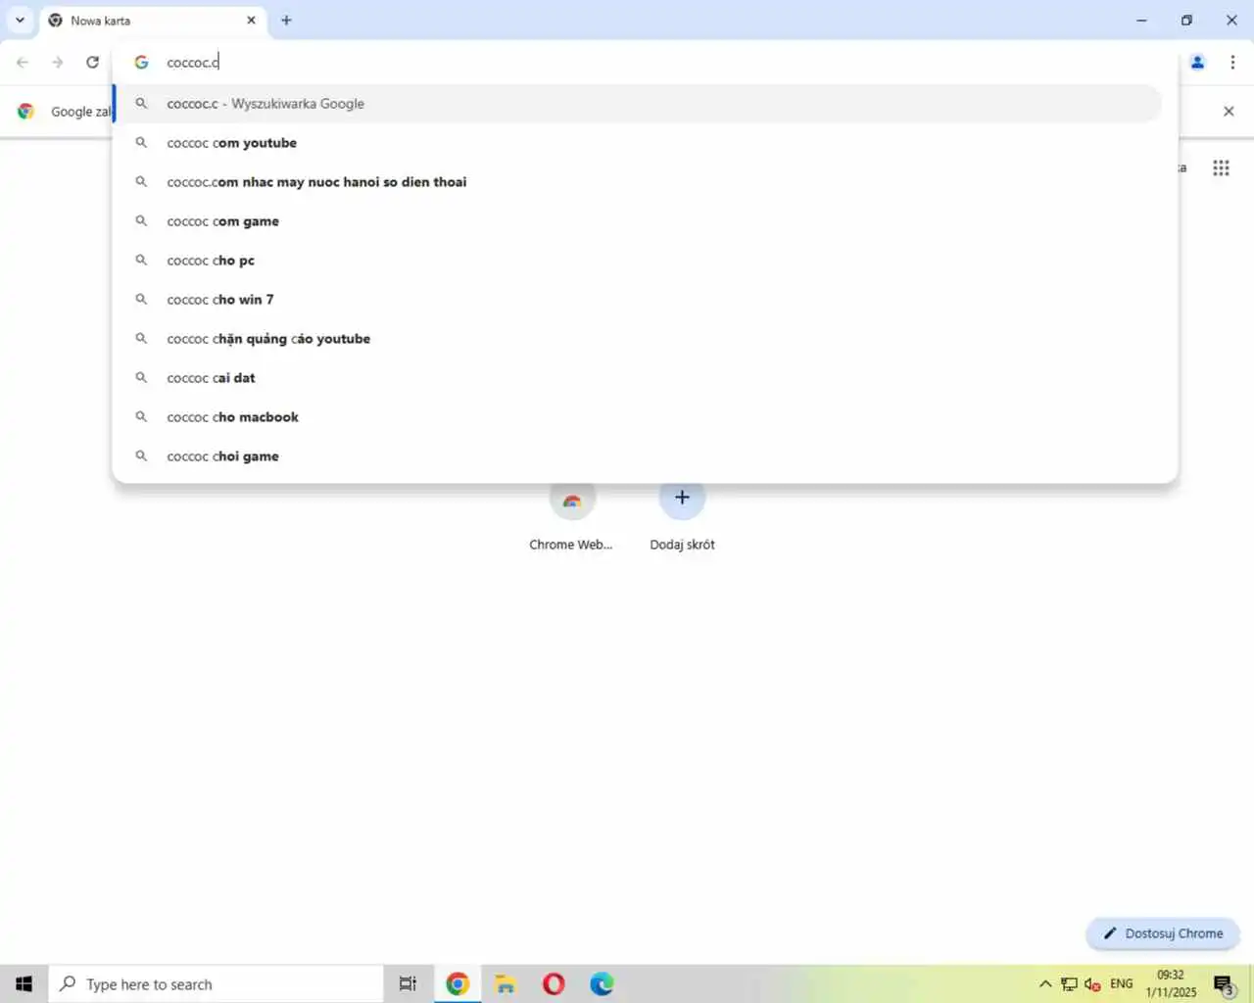The width and height of the screenshot is (1254, 1003).
Task: Click the Chrome icon in info bar
Action: point(26,111)
